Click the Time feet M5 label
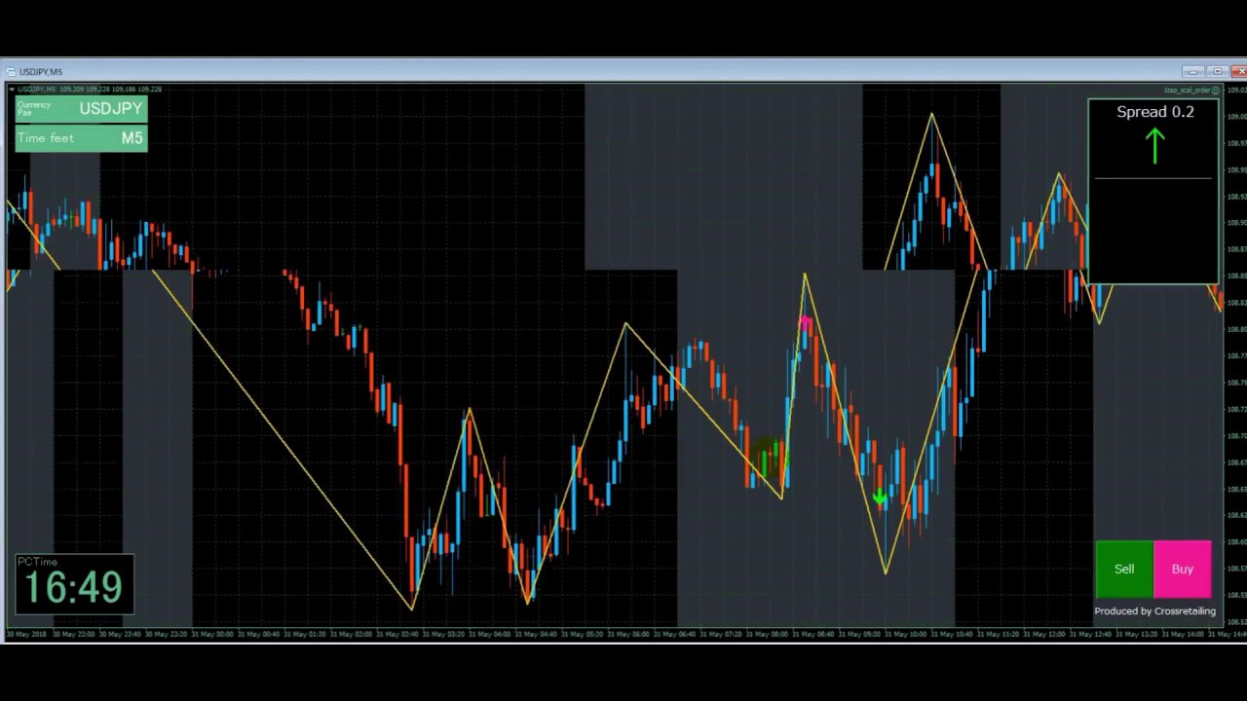The width and height of the screenshot is (1247, 701). (81, 138)
